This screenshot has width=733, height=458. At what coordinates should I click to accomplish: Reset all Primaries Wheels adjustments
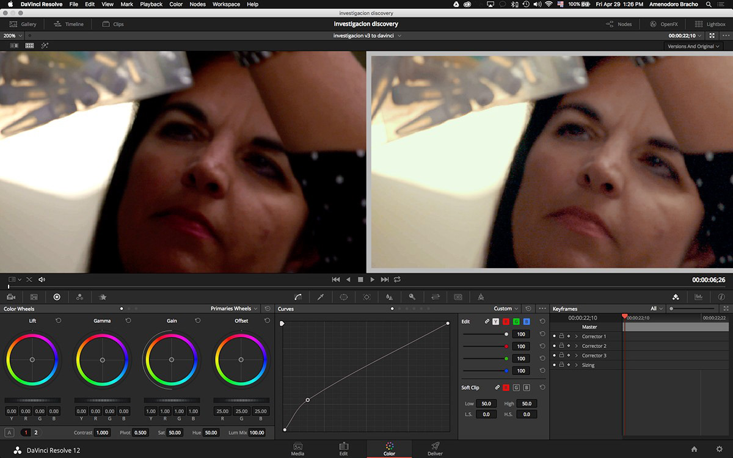268,308
